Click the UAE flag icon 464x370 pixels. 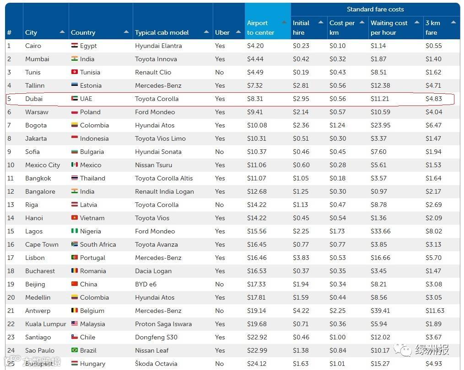[x=75, y=98]
